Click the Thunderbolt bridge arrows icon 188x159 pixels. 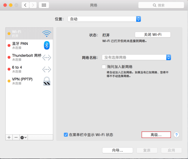pos(47,58)
